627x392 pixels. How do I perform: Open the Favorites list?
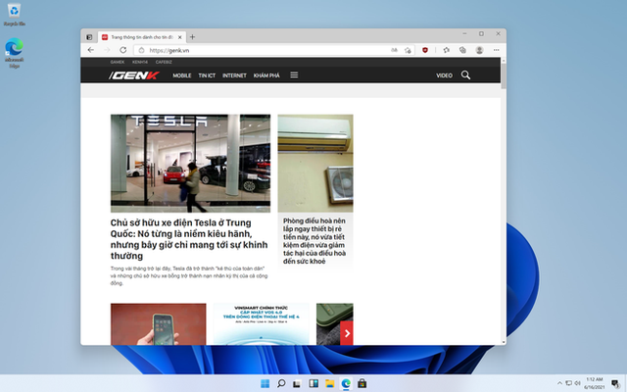447,50
